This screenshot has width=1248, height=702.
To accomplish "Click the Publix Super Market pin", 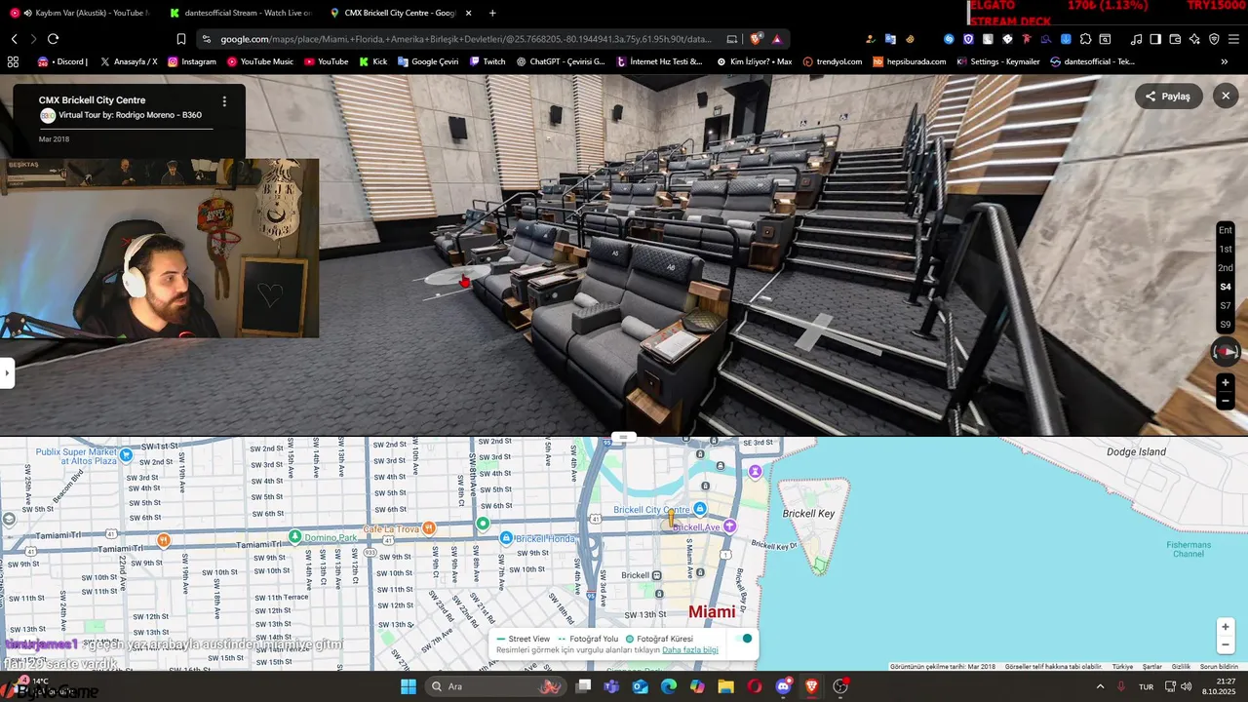I will pos(126,454).
